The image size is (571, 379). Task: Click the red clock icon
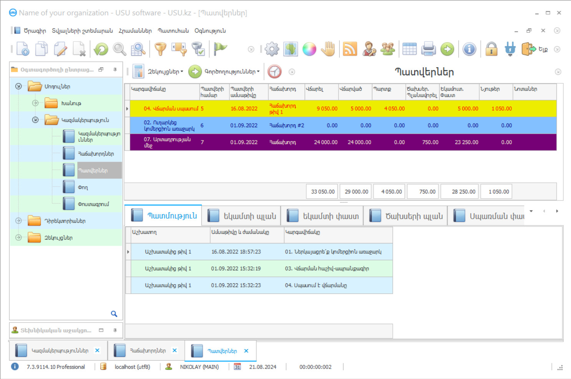[274, 71]
